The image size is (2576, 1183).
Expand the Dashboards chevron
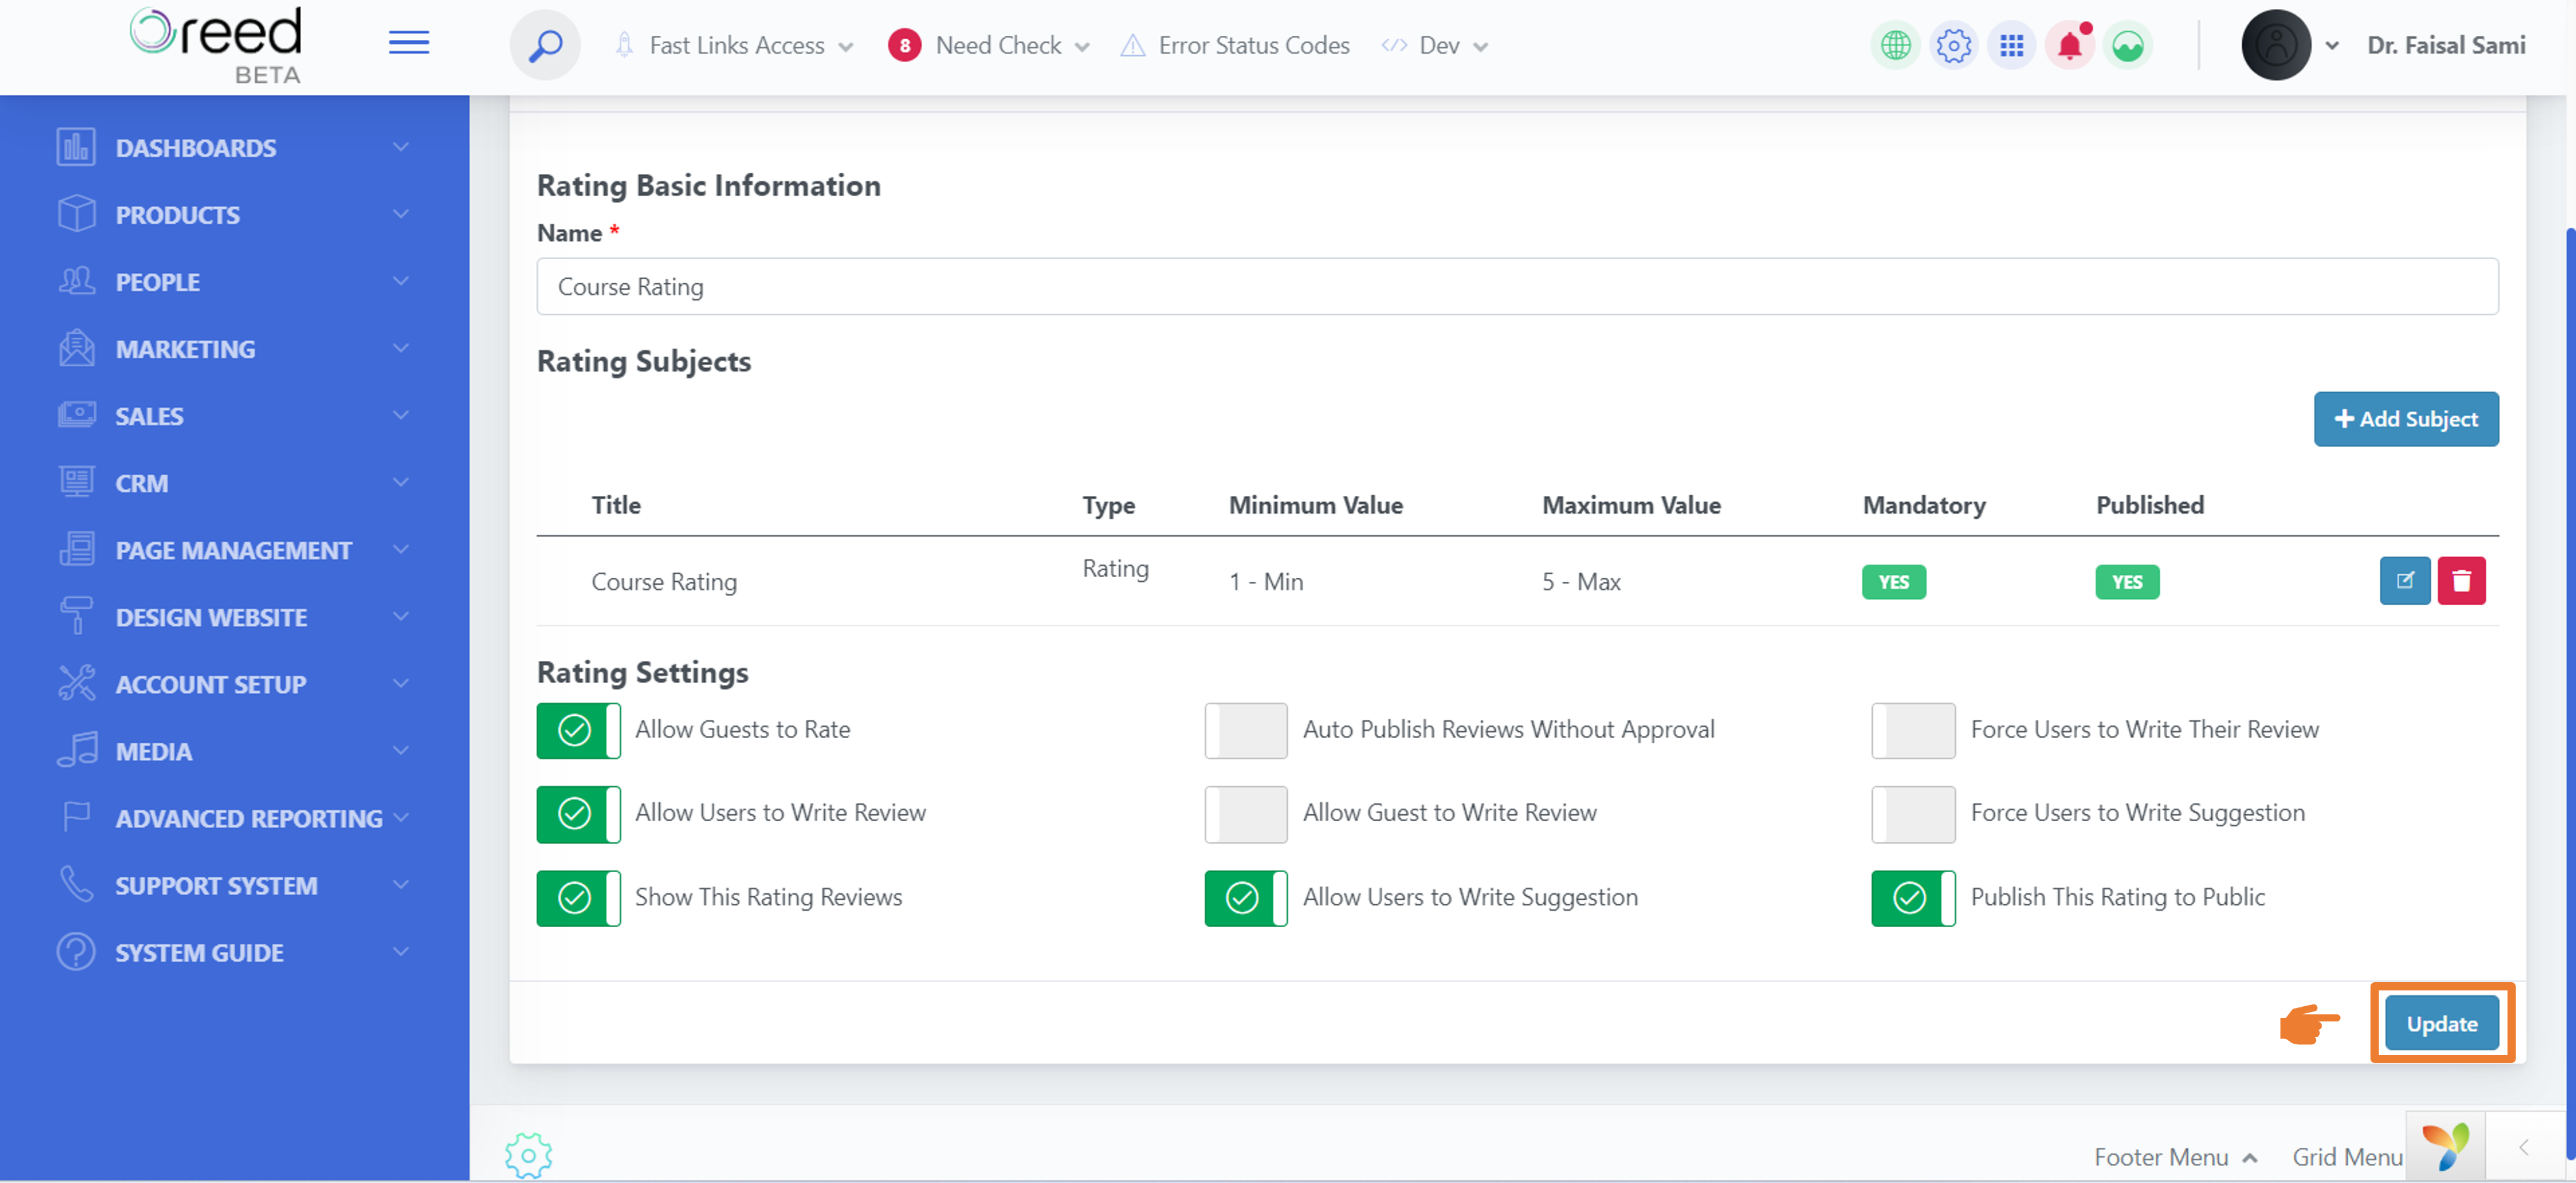point(400,147)
